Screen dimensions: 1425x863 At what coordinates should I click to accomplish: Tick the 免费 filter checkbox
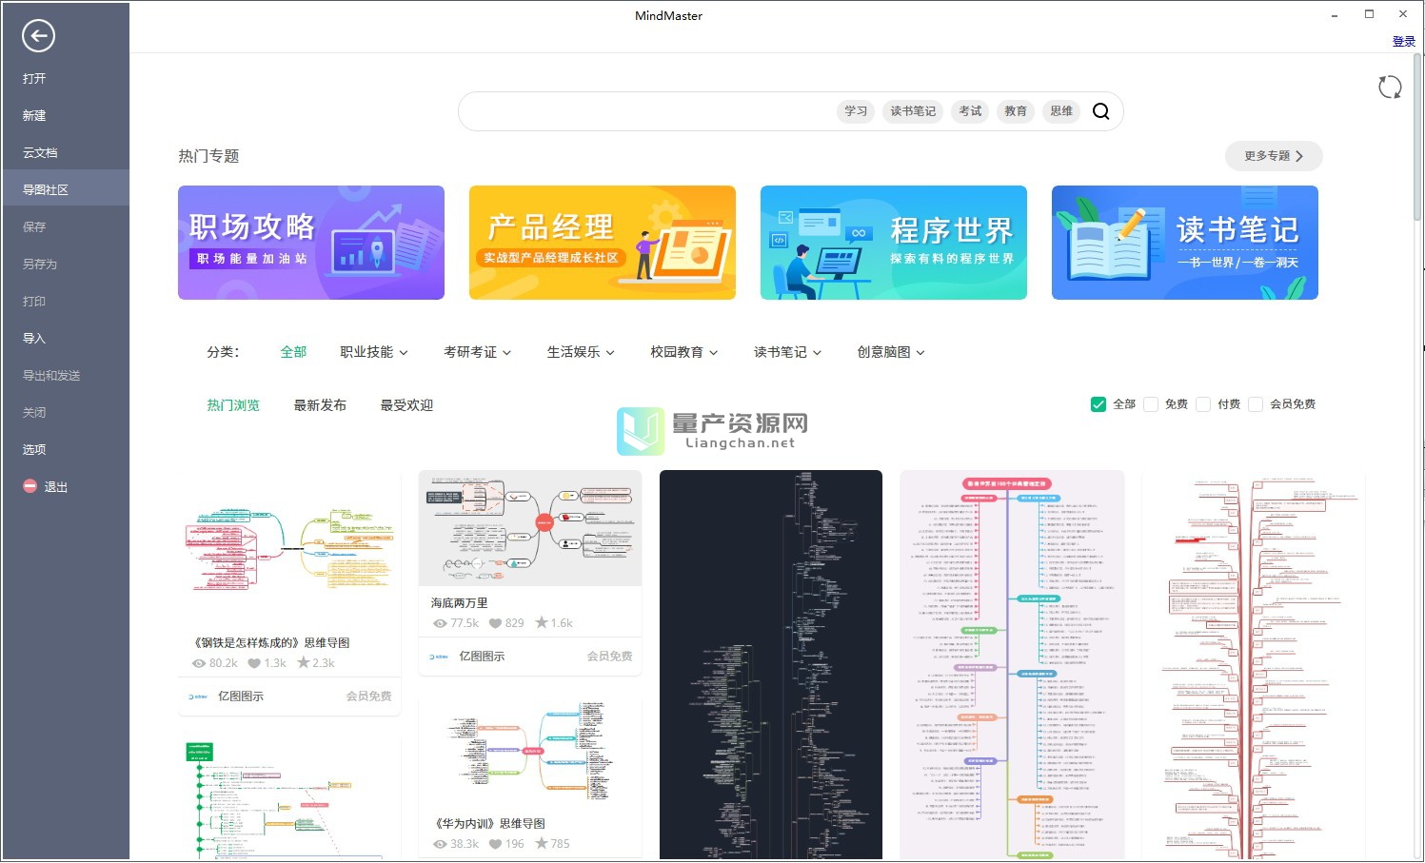1150,404
